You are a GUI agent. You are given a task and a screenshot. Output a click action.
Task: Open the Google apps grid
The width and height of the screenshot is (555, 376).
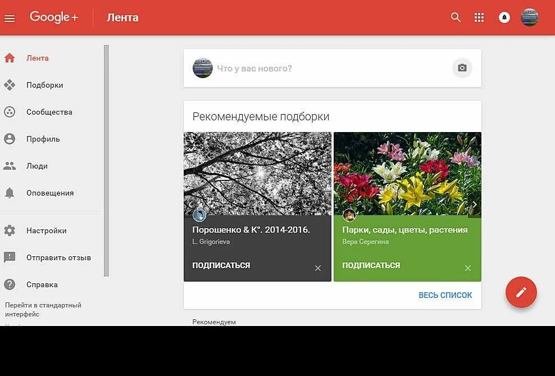click(479, 17)
